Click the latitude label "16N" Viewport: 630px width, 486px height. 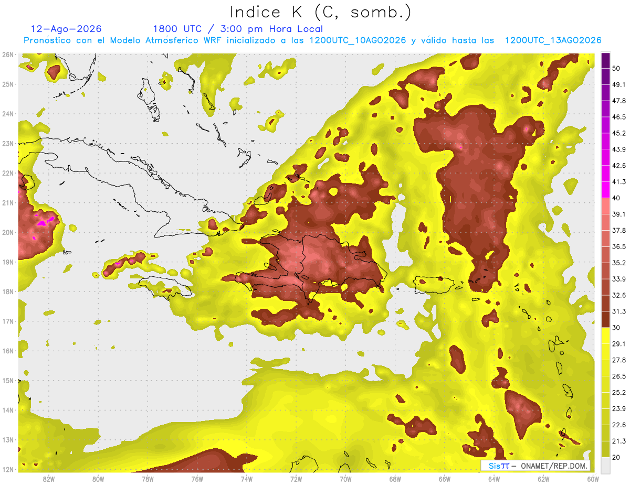tap(7, 351)
